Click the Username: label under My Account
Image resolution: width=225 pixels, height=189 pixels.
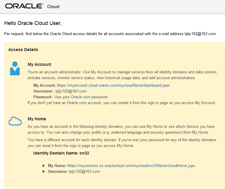44,91
